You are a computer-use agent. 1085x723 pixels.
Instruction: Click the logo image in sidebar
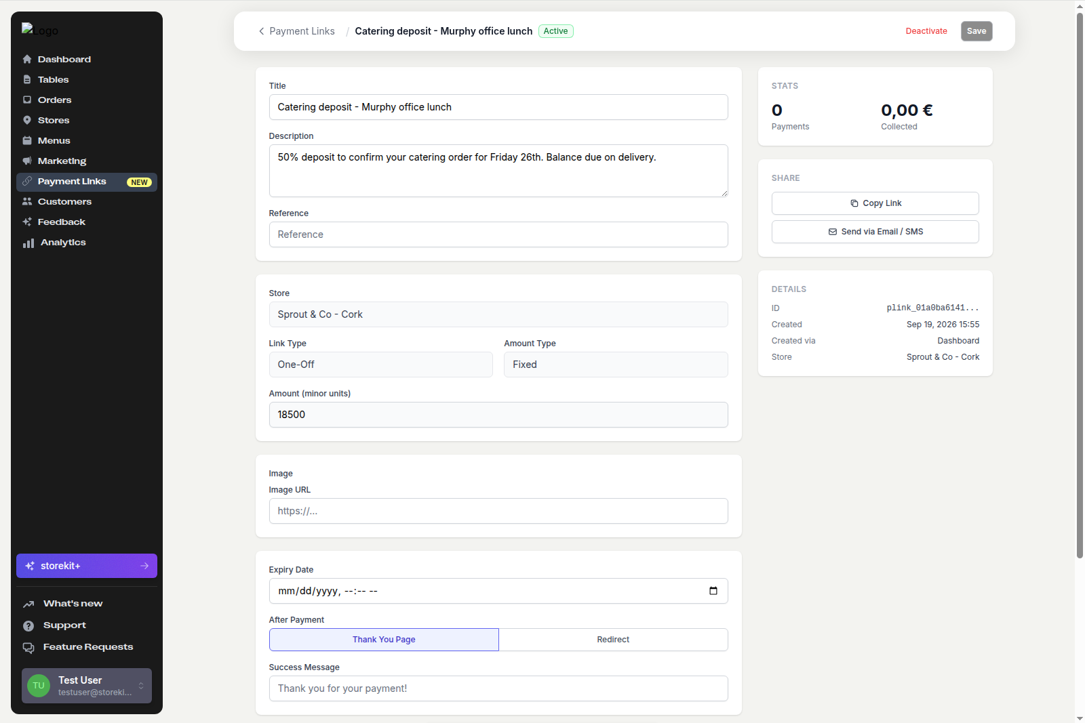click(x=40, y=30)
